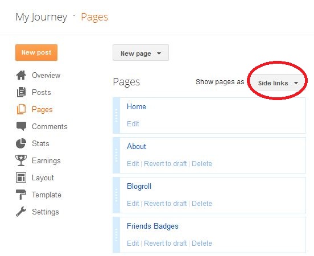
Task: Click the Layout grid icon
Action: [21, 177]
